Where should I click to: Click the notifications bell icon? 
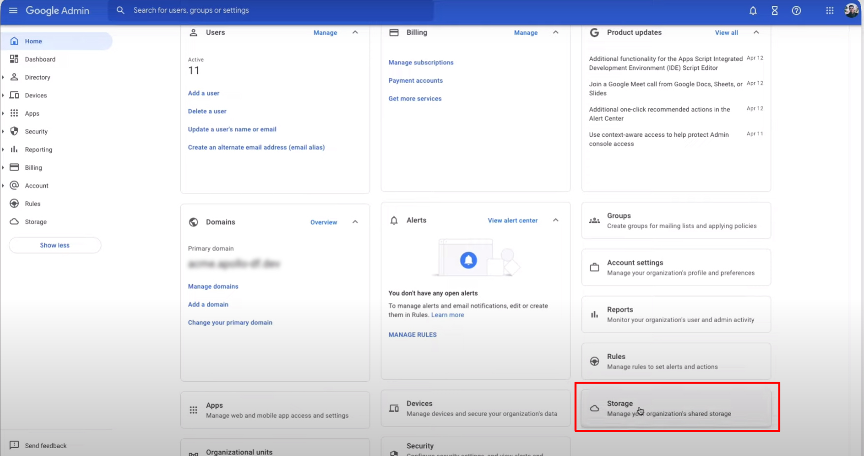(753, 10)
